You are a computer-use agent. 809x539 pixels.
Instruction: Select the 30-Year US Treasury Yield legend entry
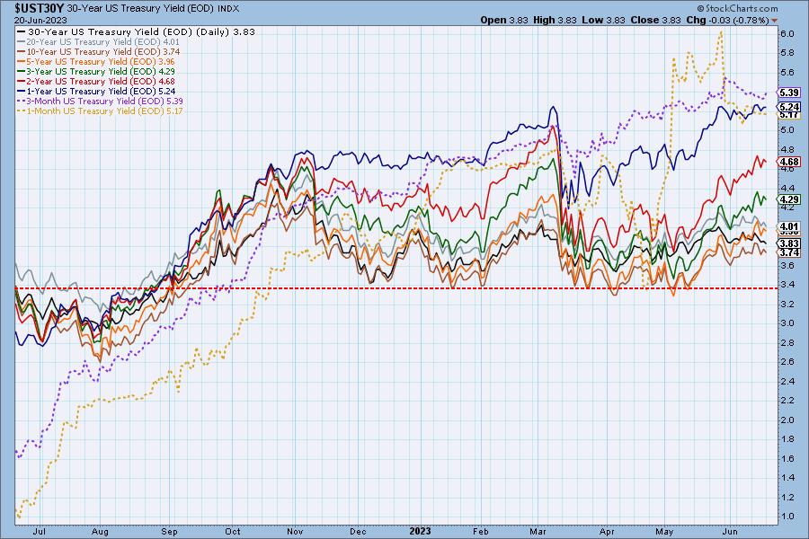137,31
